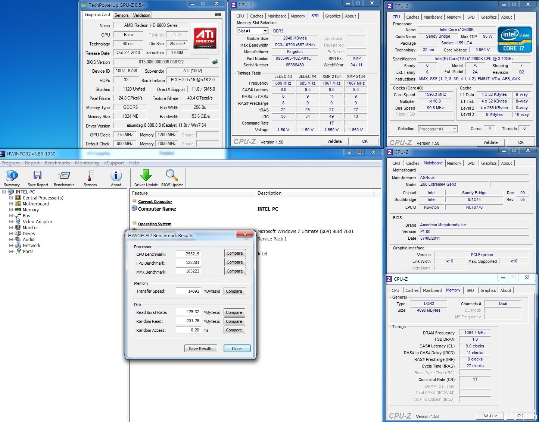Image resolution: width=539 pixels, height=422 pixels.
Task: Click the BIOS Update magnifier icon
Action: [x=172, y=175]
